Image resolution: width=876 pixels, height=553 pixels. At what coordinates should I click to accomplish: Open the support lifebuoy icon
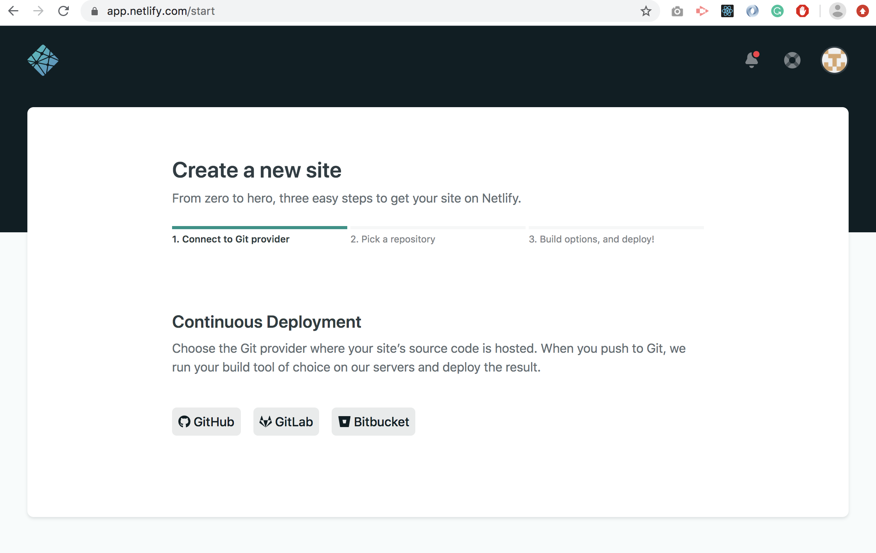coord(792,60)
